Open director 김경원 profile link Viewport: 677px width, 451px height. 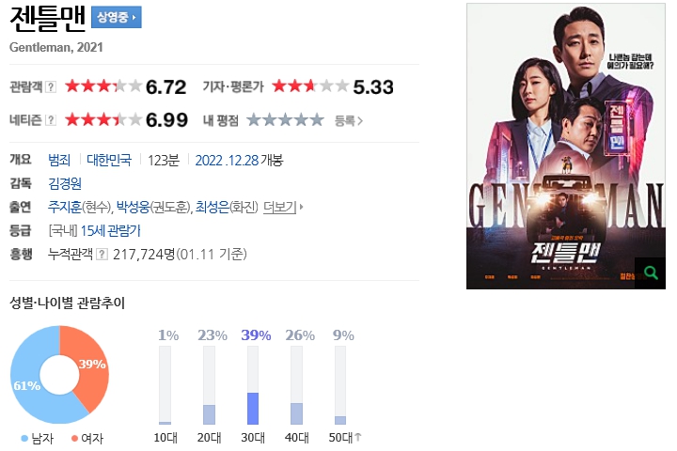[65, 184]
